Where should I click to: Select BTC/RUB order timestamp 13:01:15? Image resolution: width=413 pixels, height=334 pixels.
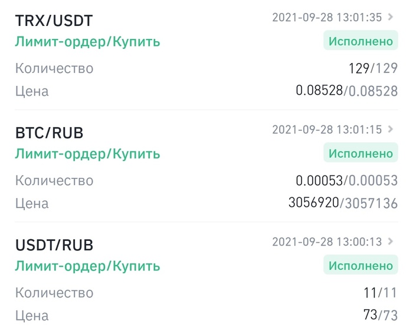point(327,130)
